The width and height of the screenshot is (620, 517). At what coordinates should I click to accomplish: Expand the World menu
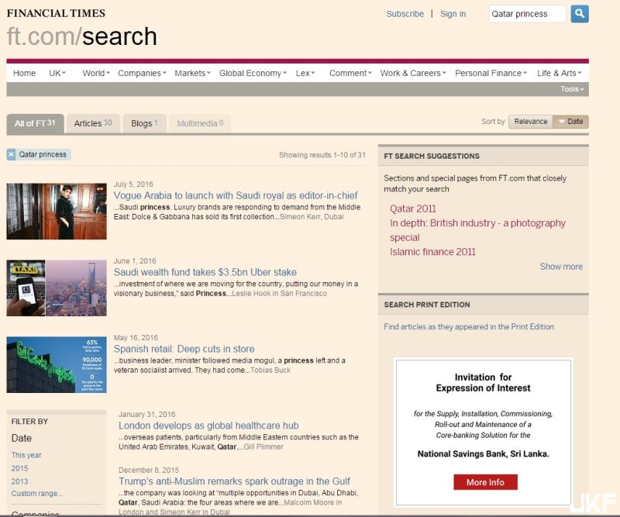[96, 73]
